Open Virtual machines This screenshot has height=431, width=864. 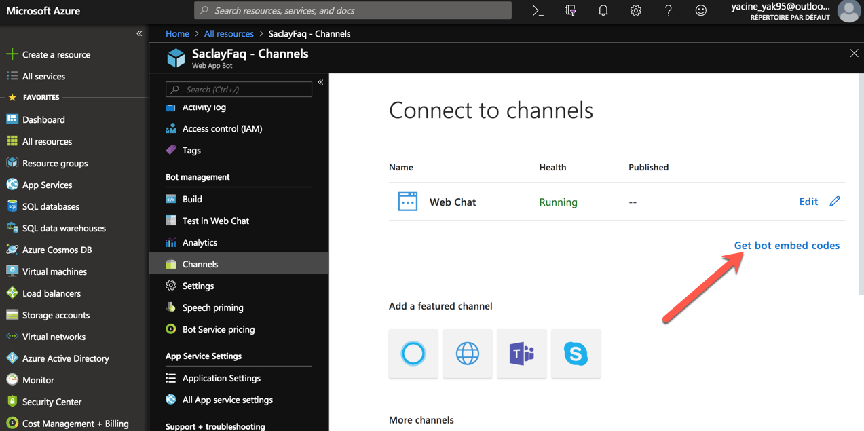pos(47,271)
